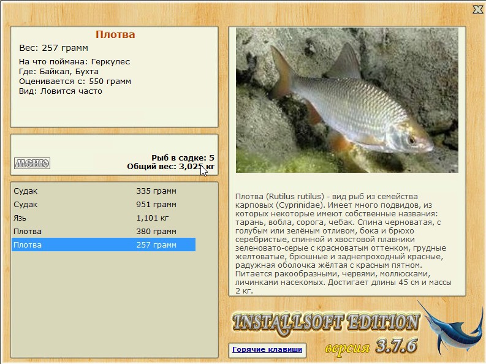Click the Rutilus rutilus description text
This screenshot has width=486, height=364.
[x=343, y=243]
